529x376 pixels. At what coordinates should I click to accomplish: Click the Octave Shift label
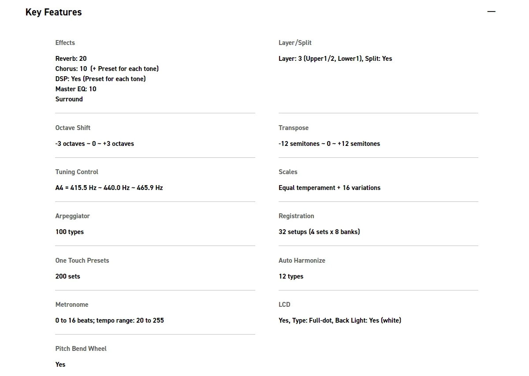[x=73, y=128]
